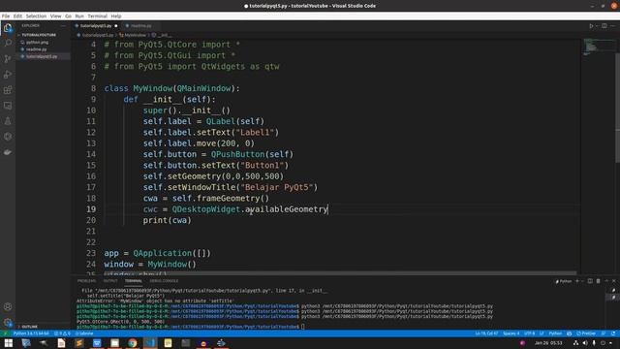Open the Selection menu
Viewport: 620px width, 349px height.
coord(36,16)
